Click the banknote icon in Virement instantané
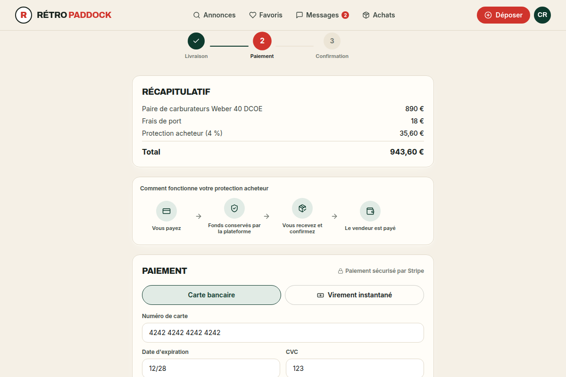 (320, 295)
